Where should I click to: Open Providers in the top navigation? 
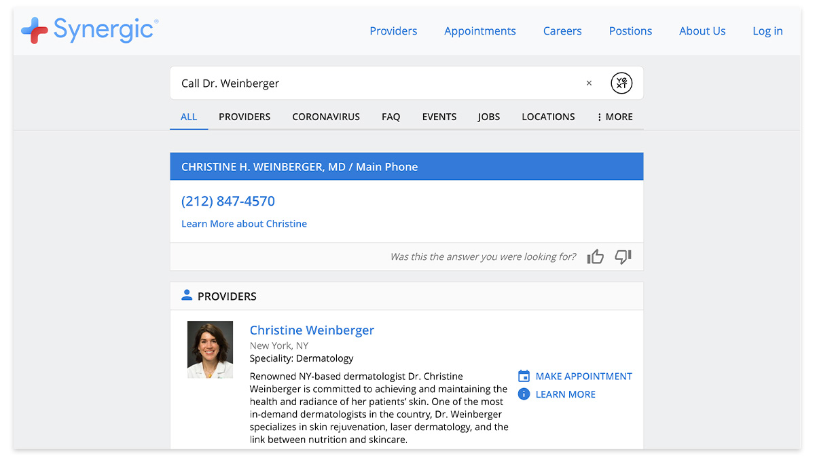(x=393, y=31)
